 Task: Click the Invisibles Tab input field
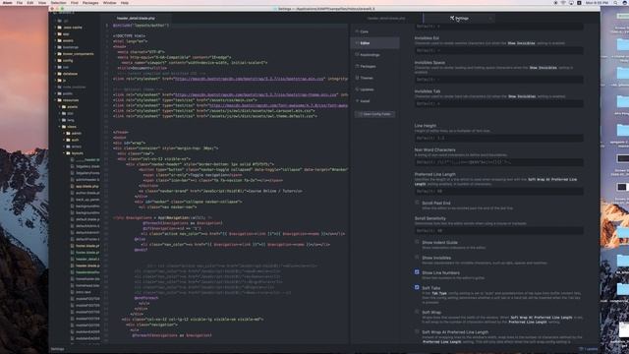click(x=498, y=103)
